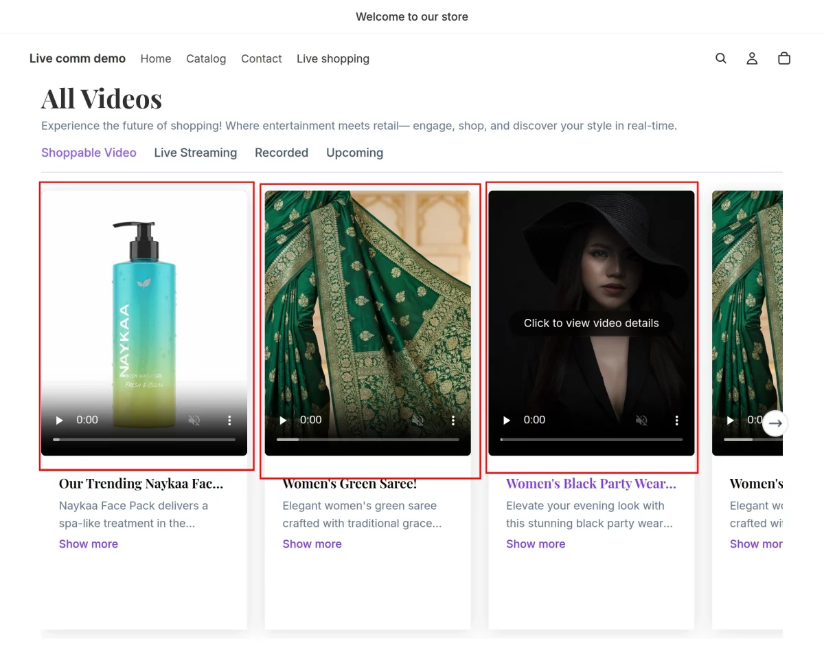This screenshot has width=824, height=648.
Task: Open the account login icon
Action: point(752,58)
